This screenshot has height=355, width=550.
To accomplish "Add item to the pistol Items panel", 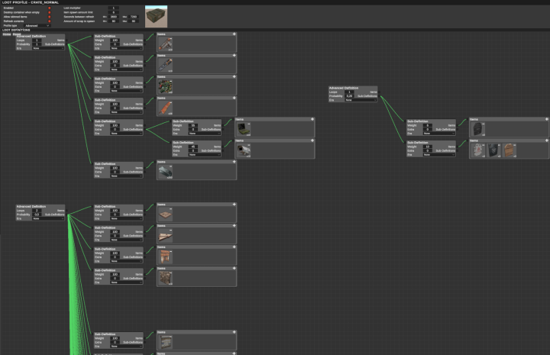I will point(234,34).
